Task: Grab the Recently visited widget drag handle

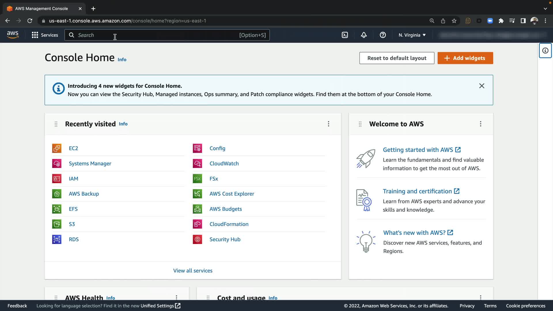Action: pos(56,124)
